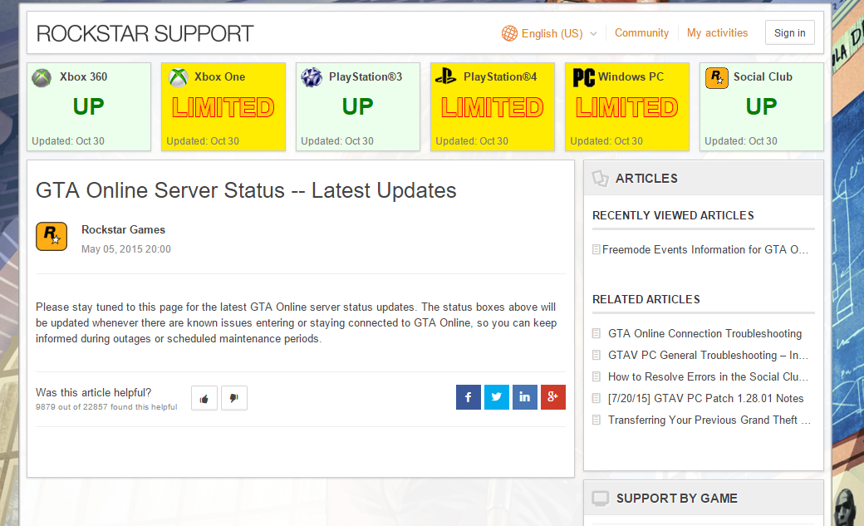The image size is (864, 526).
Task: Click document icon beside GTAV PC General Troubleshooting
Action: coord(596,355)
